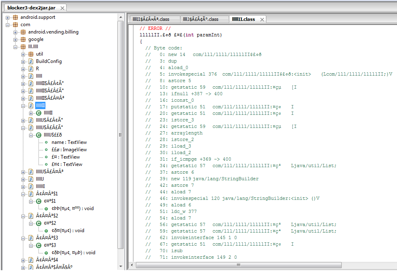Click the R class file icon
Screen dimensions: 397x271
[x=31, y=69]
